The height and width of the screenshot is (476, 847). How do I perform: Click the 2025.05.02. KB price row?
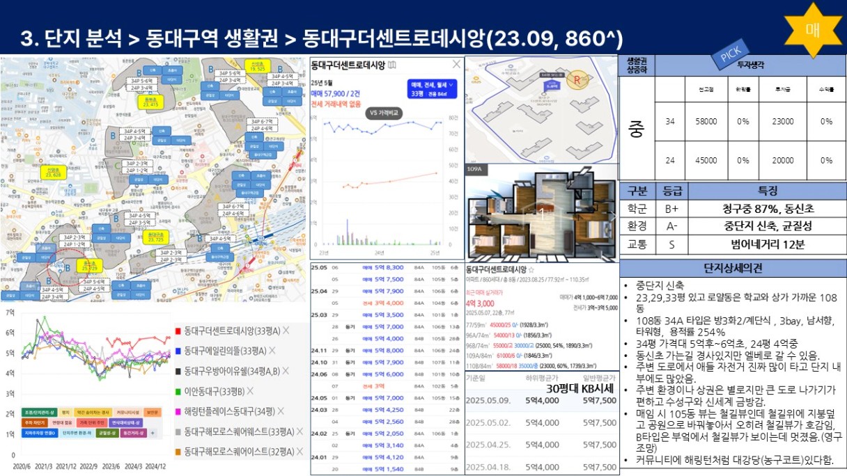[541, 422]
